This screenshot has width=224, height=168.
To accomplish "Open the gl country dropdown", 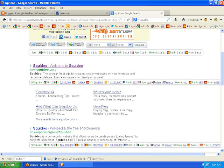I will (x=124, y=45).
